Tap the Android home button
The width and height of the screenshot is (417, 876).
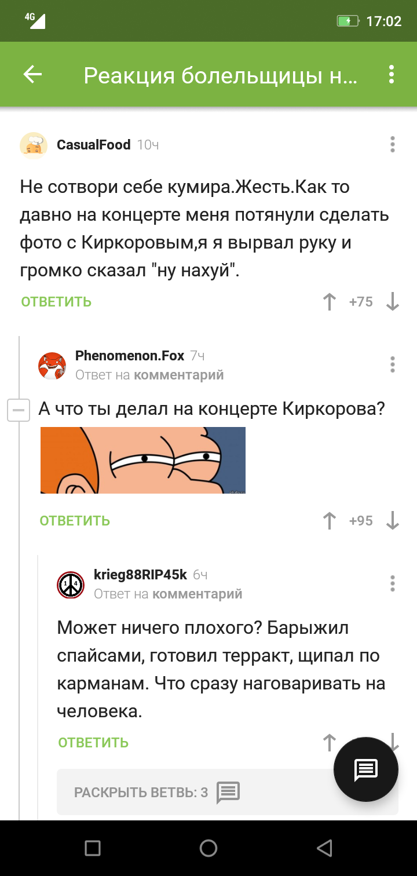point(209,848)
